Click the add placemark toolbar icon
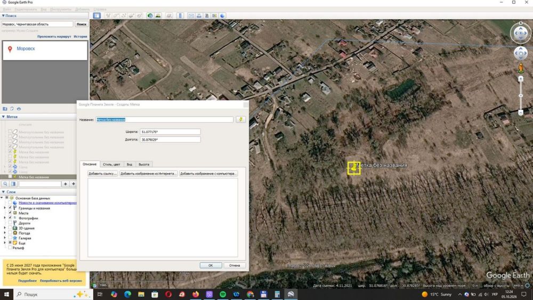Screen dimensions: 533x300 (108, 15)
